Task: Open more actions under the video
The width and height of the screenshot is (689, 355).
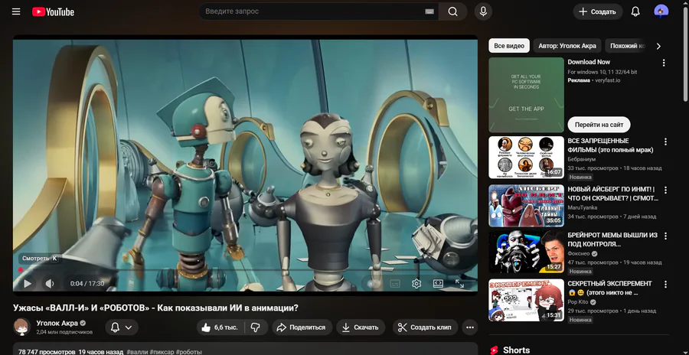Action: pyautogui.click(x=470, y=327)
